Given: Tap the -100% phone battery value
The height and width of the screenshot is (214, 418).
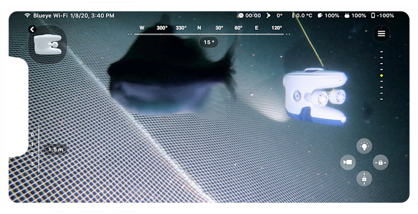Looking at the screenshot, I should [x=385, y=16].
